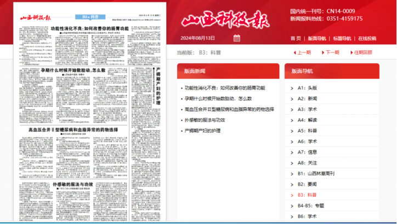Click the B3·科普 tag on newspaper page
This screenshot has height=224, width=397.
click(90, 17)
